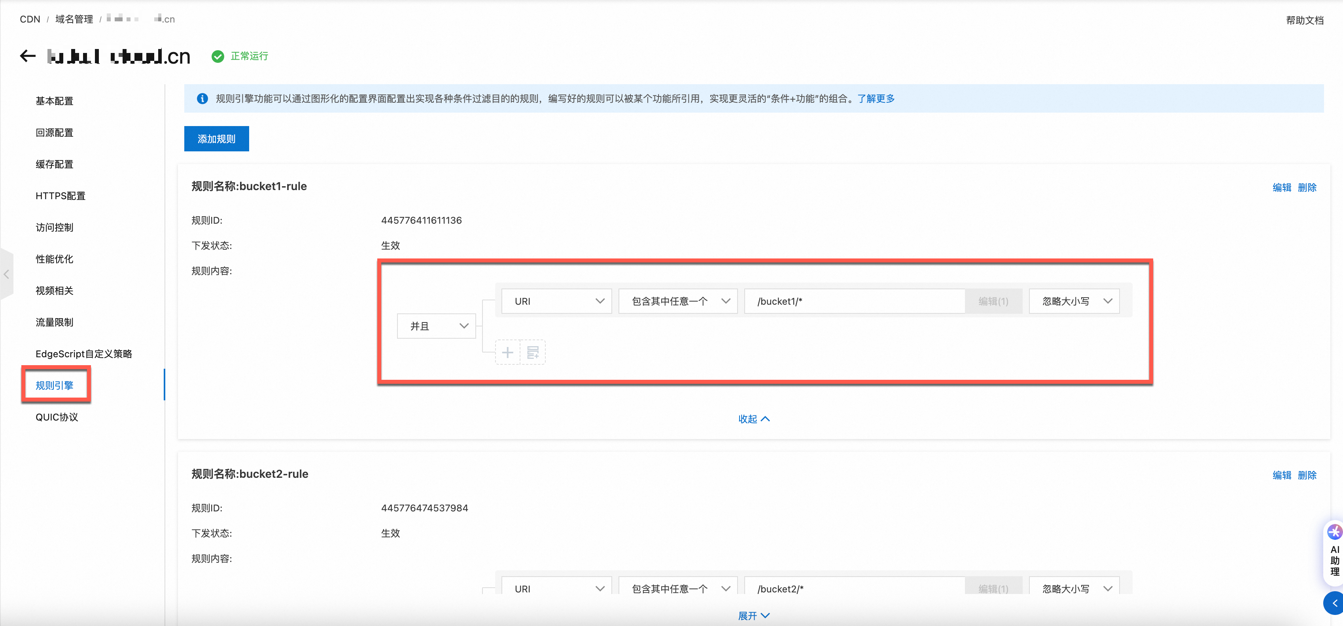
Task: Click the /bucket1/* value field
Action: point(854,301)
